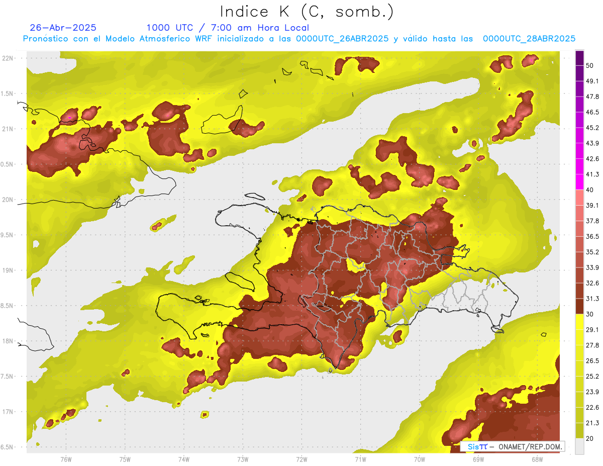This screenshot has width=603, height=466.
Task: Click the 'Indice K (C, somb.)' chart title
Action: click(x=307, y=12)
